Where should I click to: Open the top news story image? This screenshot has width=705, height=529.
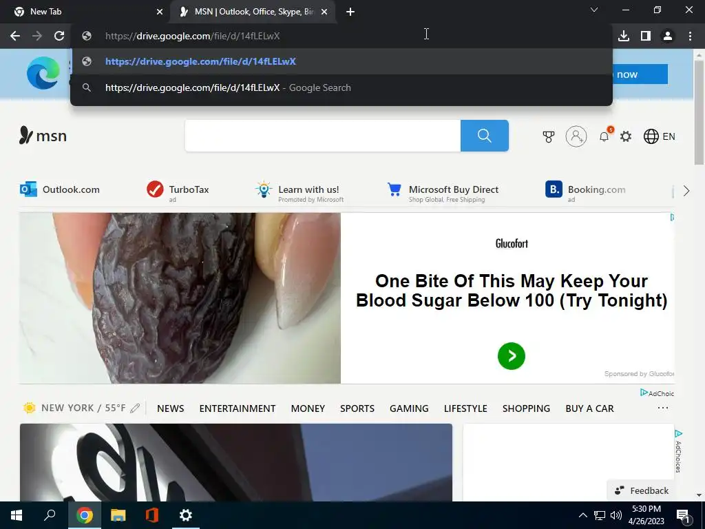pyautogui.click(x=236, y=462)
